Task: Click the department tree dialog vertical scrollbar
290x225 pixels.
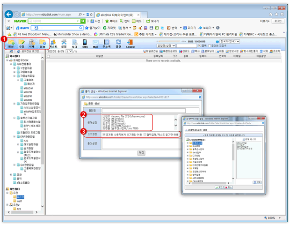Action: point(233,160)
